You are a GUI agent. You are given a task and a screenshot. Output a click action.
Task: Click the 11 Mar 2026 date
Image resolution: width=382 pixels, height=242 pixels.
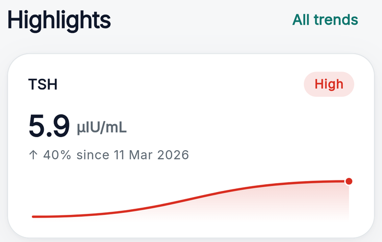tap(151, 155)
